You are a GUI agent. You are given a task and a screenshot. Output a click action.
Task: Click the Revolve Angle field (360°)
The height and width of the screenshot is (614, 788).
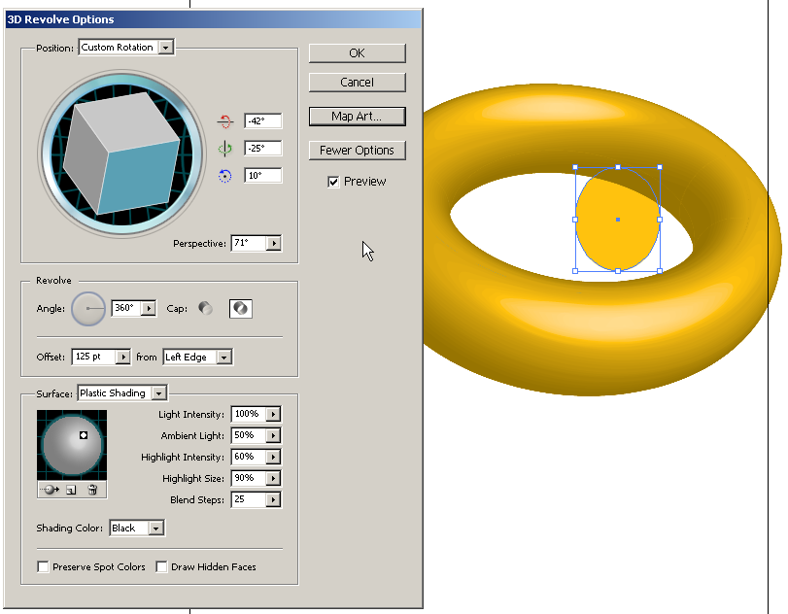[126, 308]
